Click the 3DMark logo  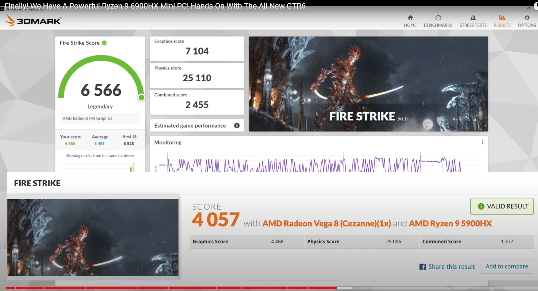click(x=33, y=21)
